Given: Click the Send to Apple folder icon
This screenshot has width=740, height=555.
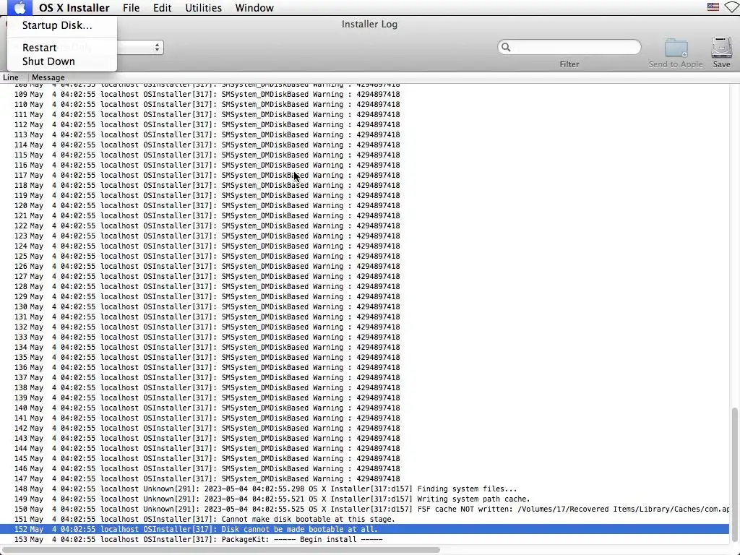Looking at the screenshot, I should (x=676, y=48).
